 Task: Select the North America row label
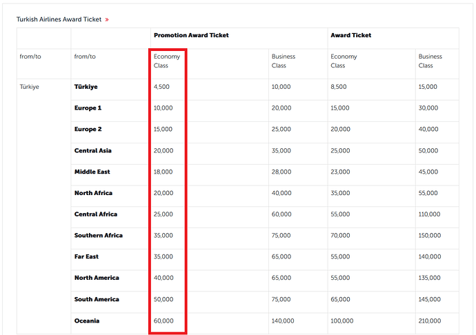pyautogui.click(x=96, y=278)
